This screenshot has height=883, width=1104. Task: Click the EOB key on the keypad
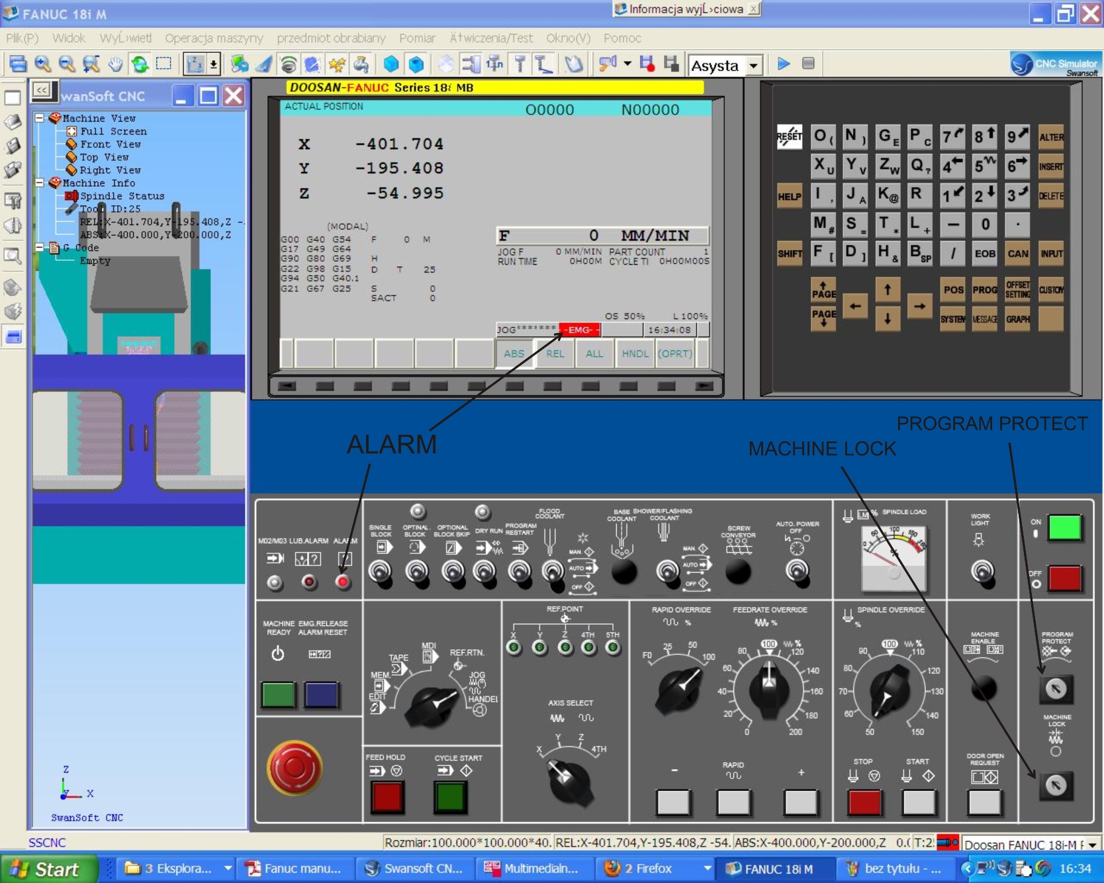click(984, 253)
